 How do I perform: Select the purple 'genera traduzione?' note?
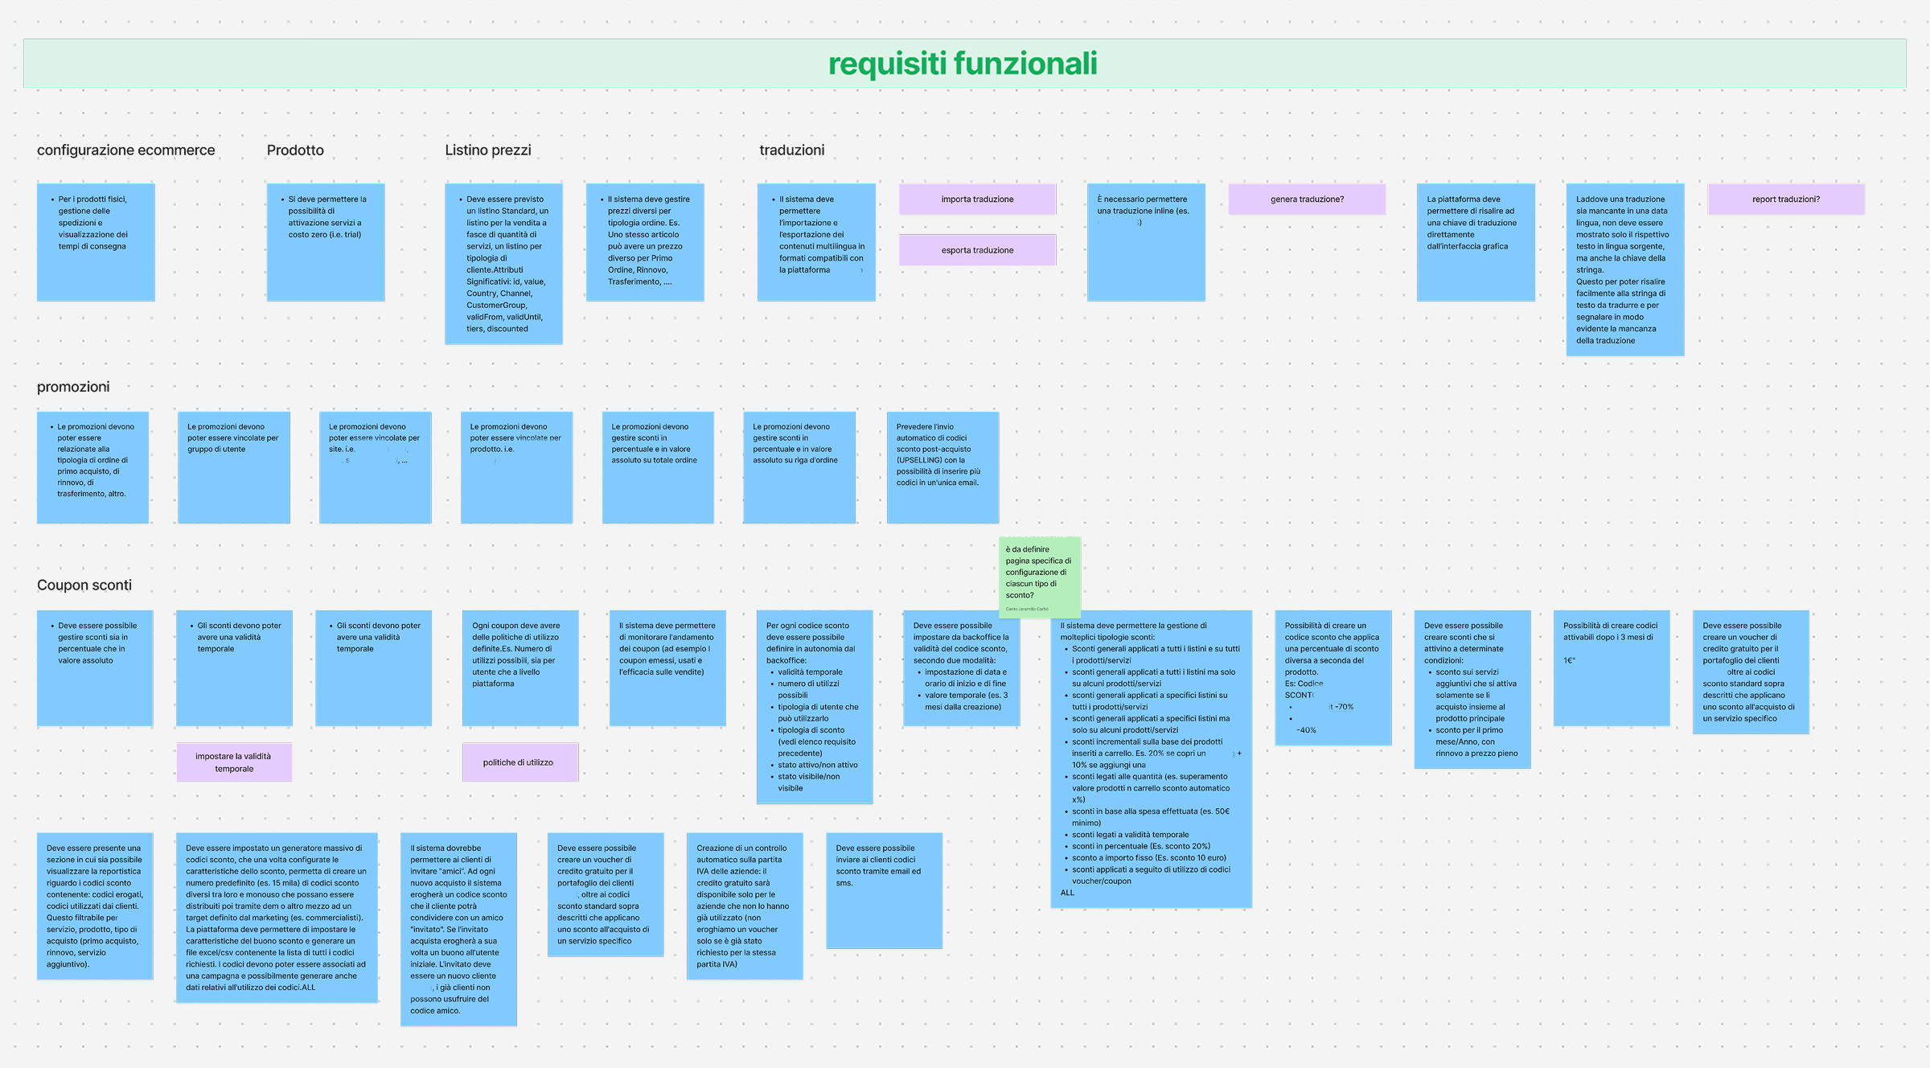click(x=1307, y=199)
